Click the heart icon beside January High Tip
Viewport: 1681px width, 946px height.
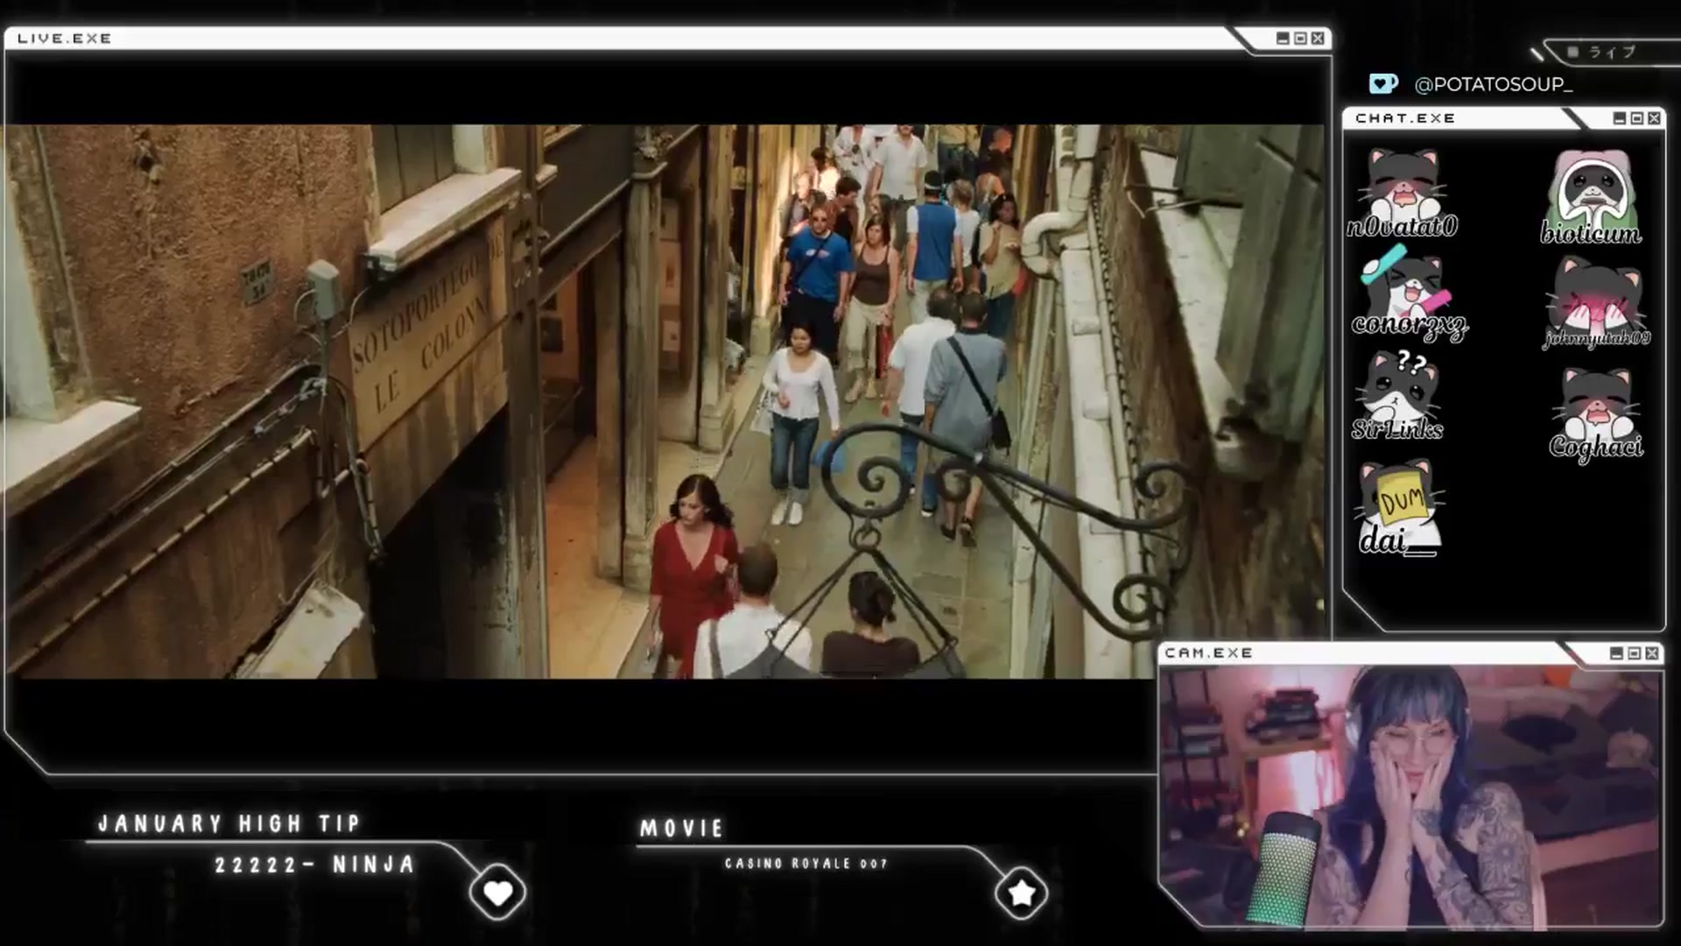[497, 893]
